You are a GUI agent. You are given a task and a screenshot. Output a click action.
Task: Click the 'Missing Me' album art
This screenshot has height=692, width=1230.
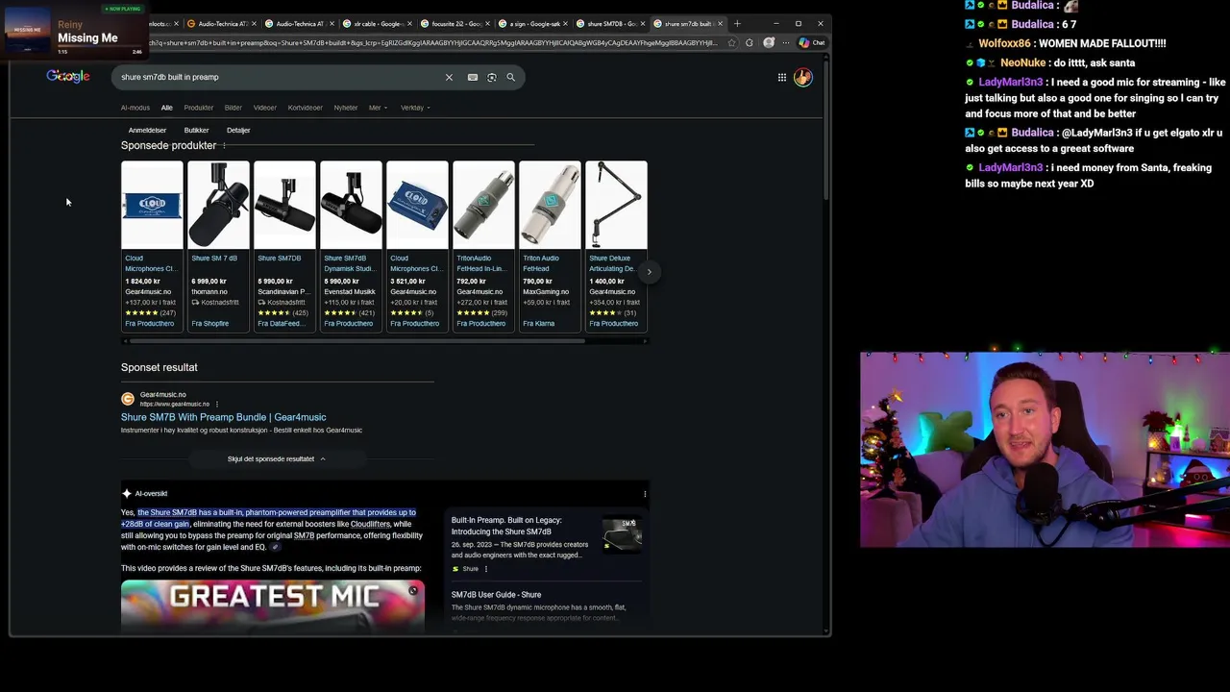27,29
